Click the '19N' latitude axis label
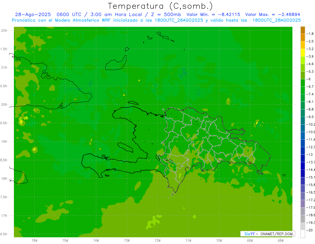The width and height of the screenshot is (315, 244). click(4, 142)
